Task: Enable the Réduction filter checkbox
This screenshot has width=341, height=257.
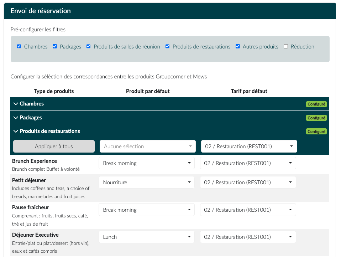Action: (286, 46)
